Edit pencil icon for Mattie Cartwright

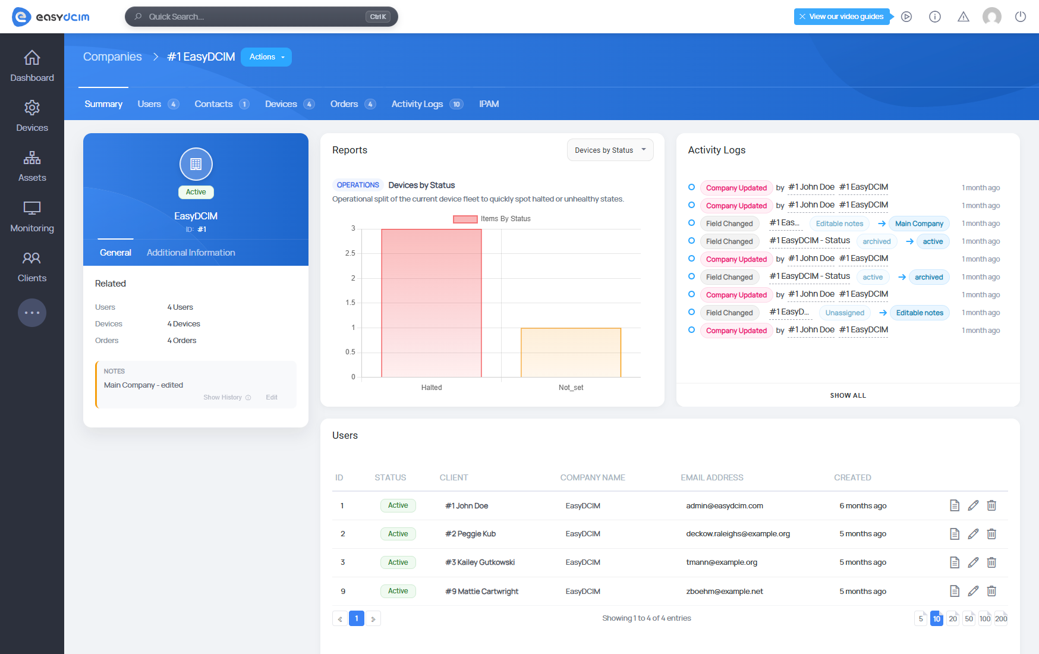[973, 591]
